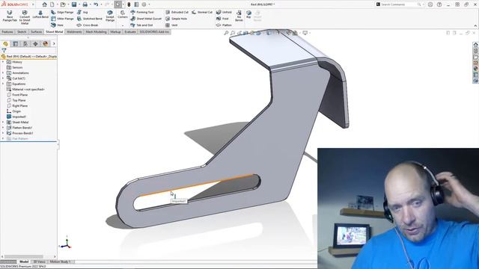The width and height of the screenshot is (479, 269).
Task: Open Options gear in top toolbar
Action: [x=144, y=4]
